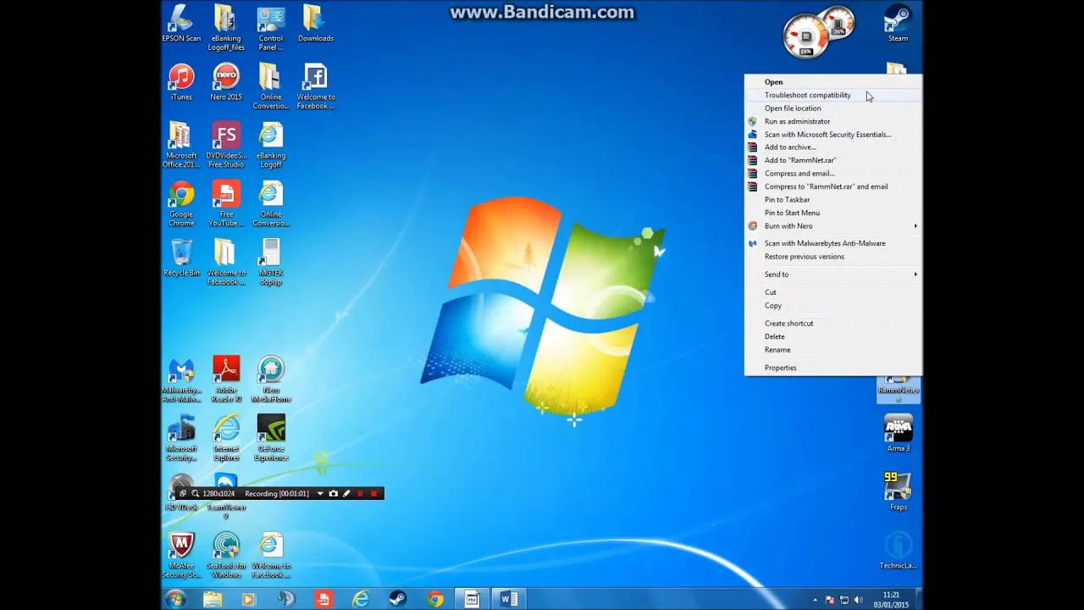Select the Control Panel desktop shortcut
Screen dimensions: 1084x610
271,28
